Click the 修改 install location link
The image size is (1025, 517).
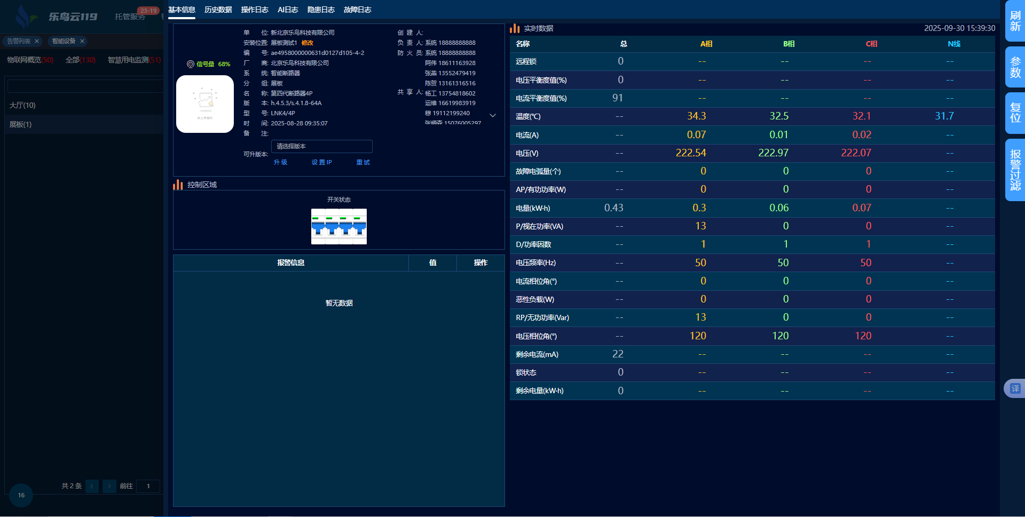(x=307, y=43)
